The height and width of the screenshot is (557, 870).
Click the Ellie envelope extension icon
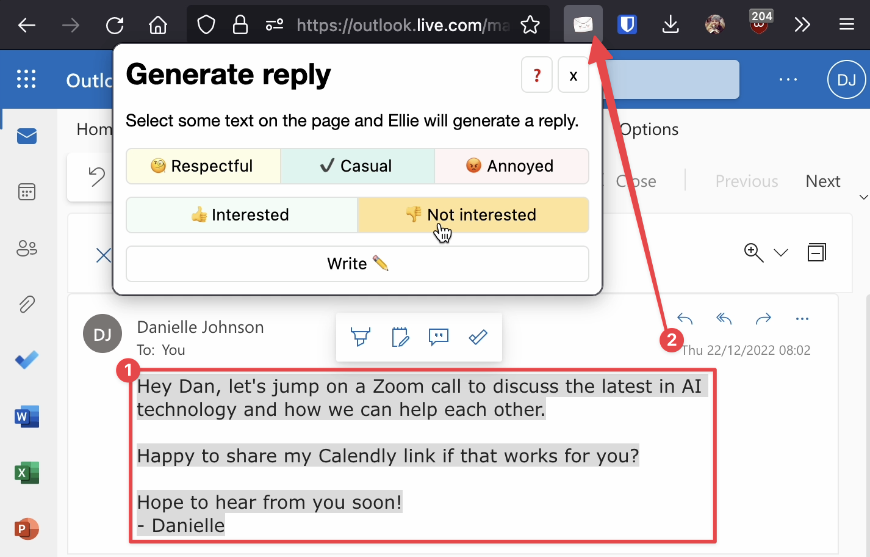point(583,24)
